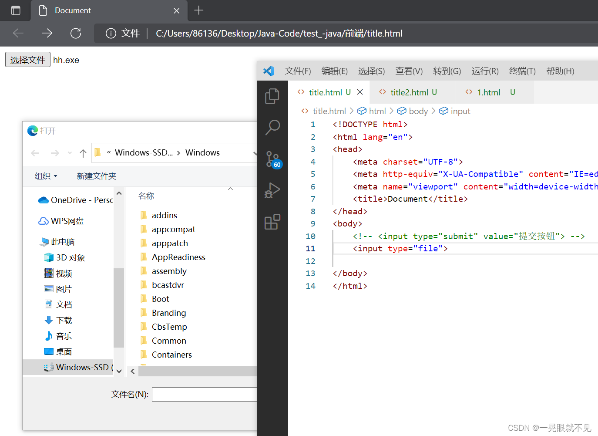The height and width of the screenshot is (436, 598).
Task: Select the addins folder
Action: tap(158, 215)
